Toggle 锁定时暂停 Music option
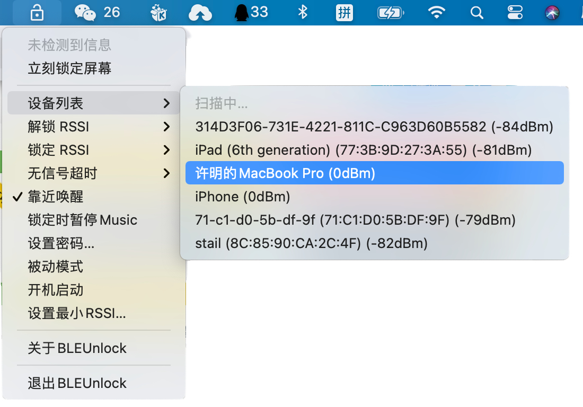 (x=94, y=220)
